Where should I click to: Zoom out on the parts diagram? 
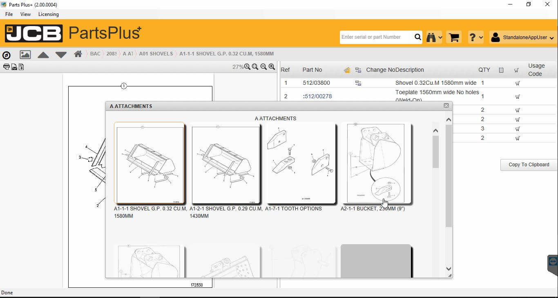pyautogui.click(x=263, y=67)
